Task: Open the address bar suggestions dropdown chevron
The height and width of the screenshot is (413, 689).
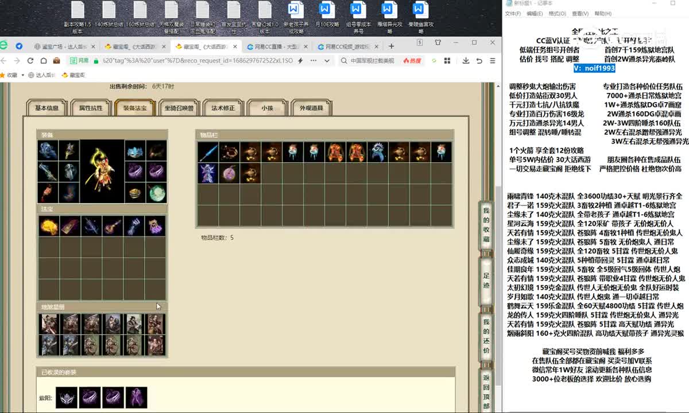Action: pos(328,59)
